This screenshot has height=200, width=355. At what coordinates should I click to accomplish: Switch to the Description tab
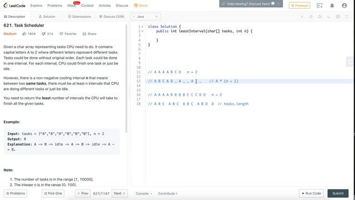(x=14, y=17)
